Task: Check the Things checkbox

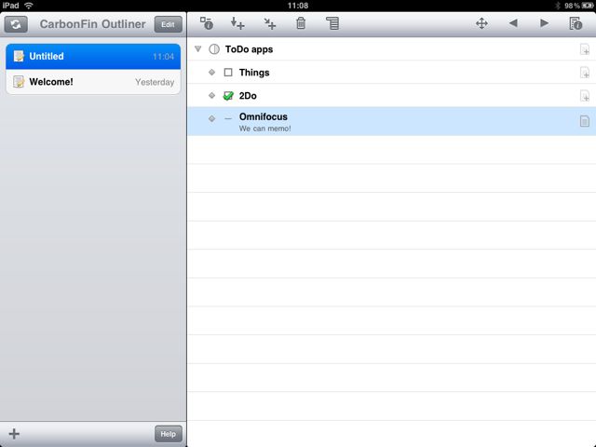Action: (228, 73)
